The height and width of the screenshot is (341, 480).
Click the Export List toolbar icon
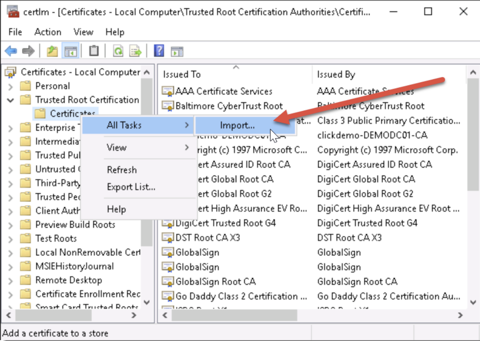pyautogui.click(x=135, y=51)
